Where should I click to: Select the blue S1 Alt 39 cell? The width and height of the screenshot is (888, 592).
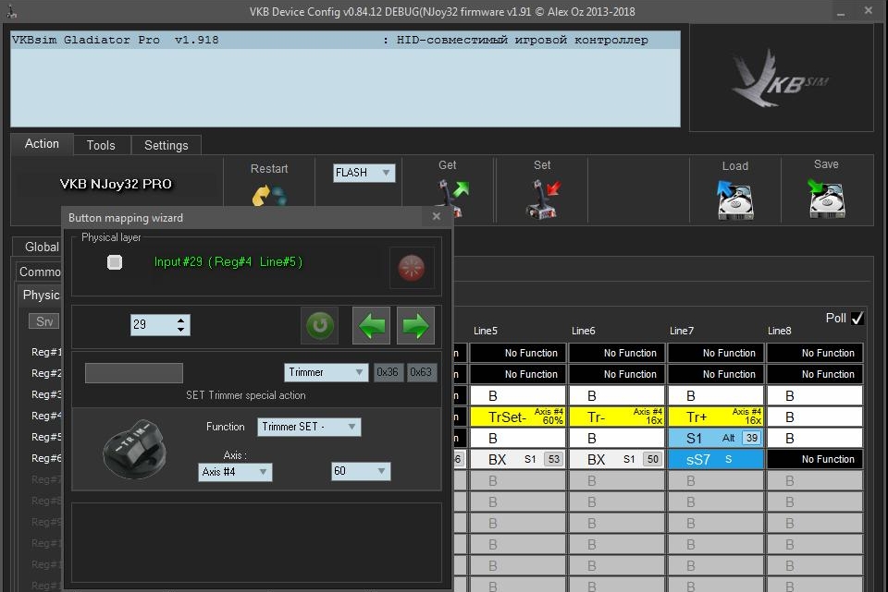click(x=716, y=438)
